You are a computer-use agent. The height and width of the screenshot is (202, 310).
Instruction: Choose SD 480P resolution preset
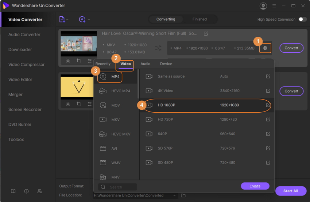[207, 162]
